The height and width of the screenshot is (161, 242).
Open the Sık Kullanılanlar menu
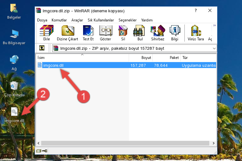[101, 20]
